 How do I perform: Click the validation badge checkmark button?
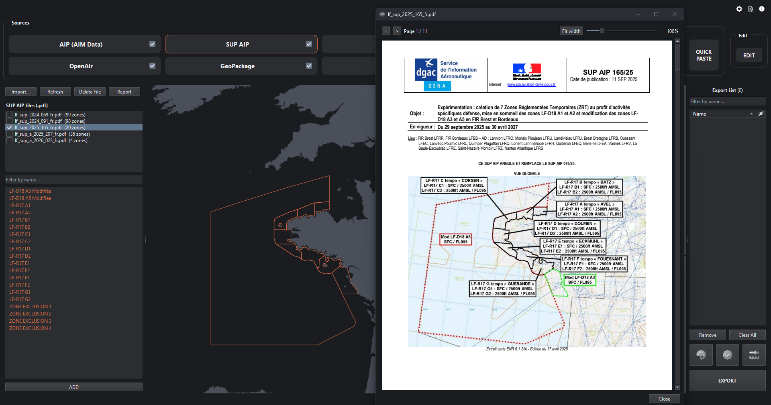tap(728, 355)
